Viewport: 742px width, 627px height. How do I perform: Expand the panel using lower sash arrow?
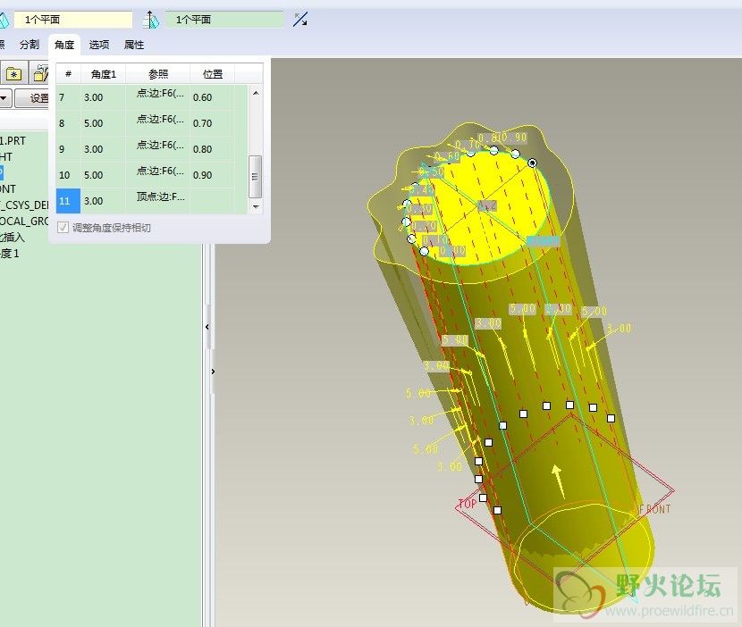click(x=213, y=369)
